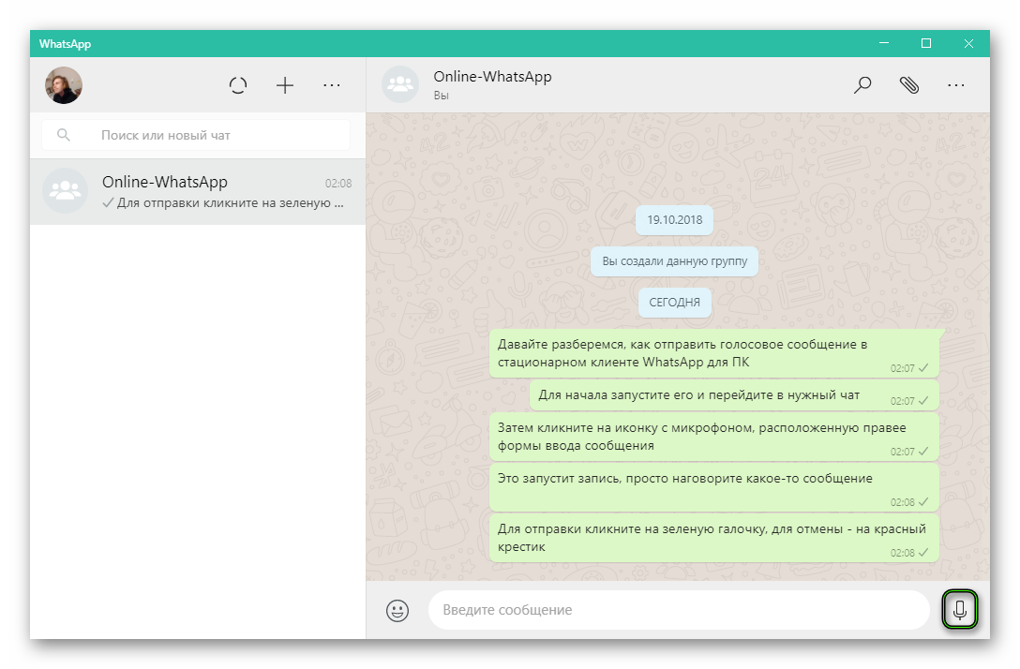Select the Online-WhatsApp chat in the list
The width and height of the screenshot is (1020, 669).
click(198, 192)
